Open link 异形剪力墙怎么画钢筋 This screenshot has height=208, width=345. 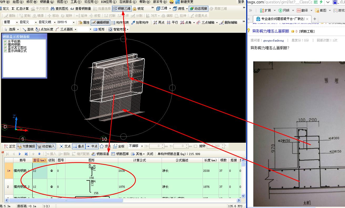click(x=271, y=31)
